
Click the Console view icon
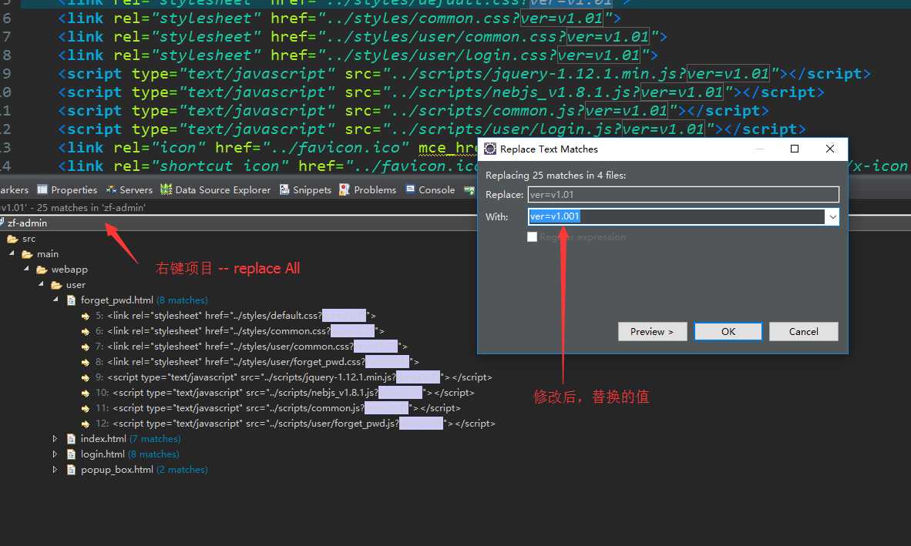click(410, 189)
